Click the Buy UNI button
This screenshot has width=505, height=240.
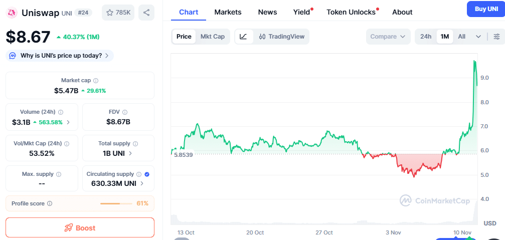click(485, 9)
